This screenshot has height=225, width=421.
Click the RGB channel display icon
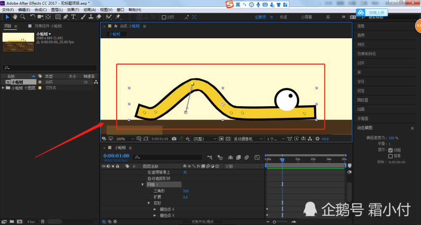(188, 139)
